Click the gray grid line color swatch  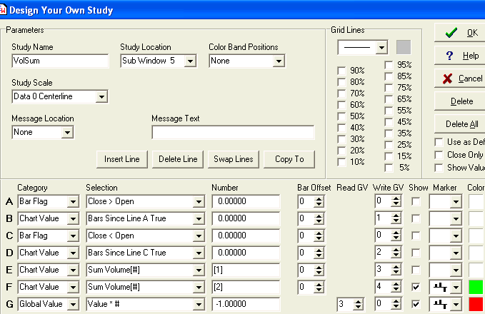[404, 47]
